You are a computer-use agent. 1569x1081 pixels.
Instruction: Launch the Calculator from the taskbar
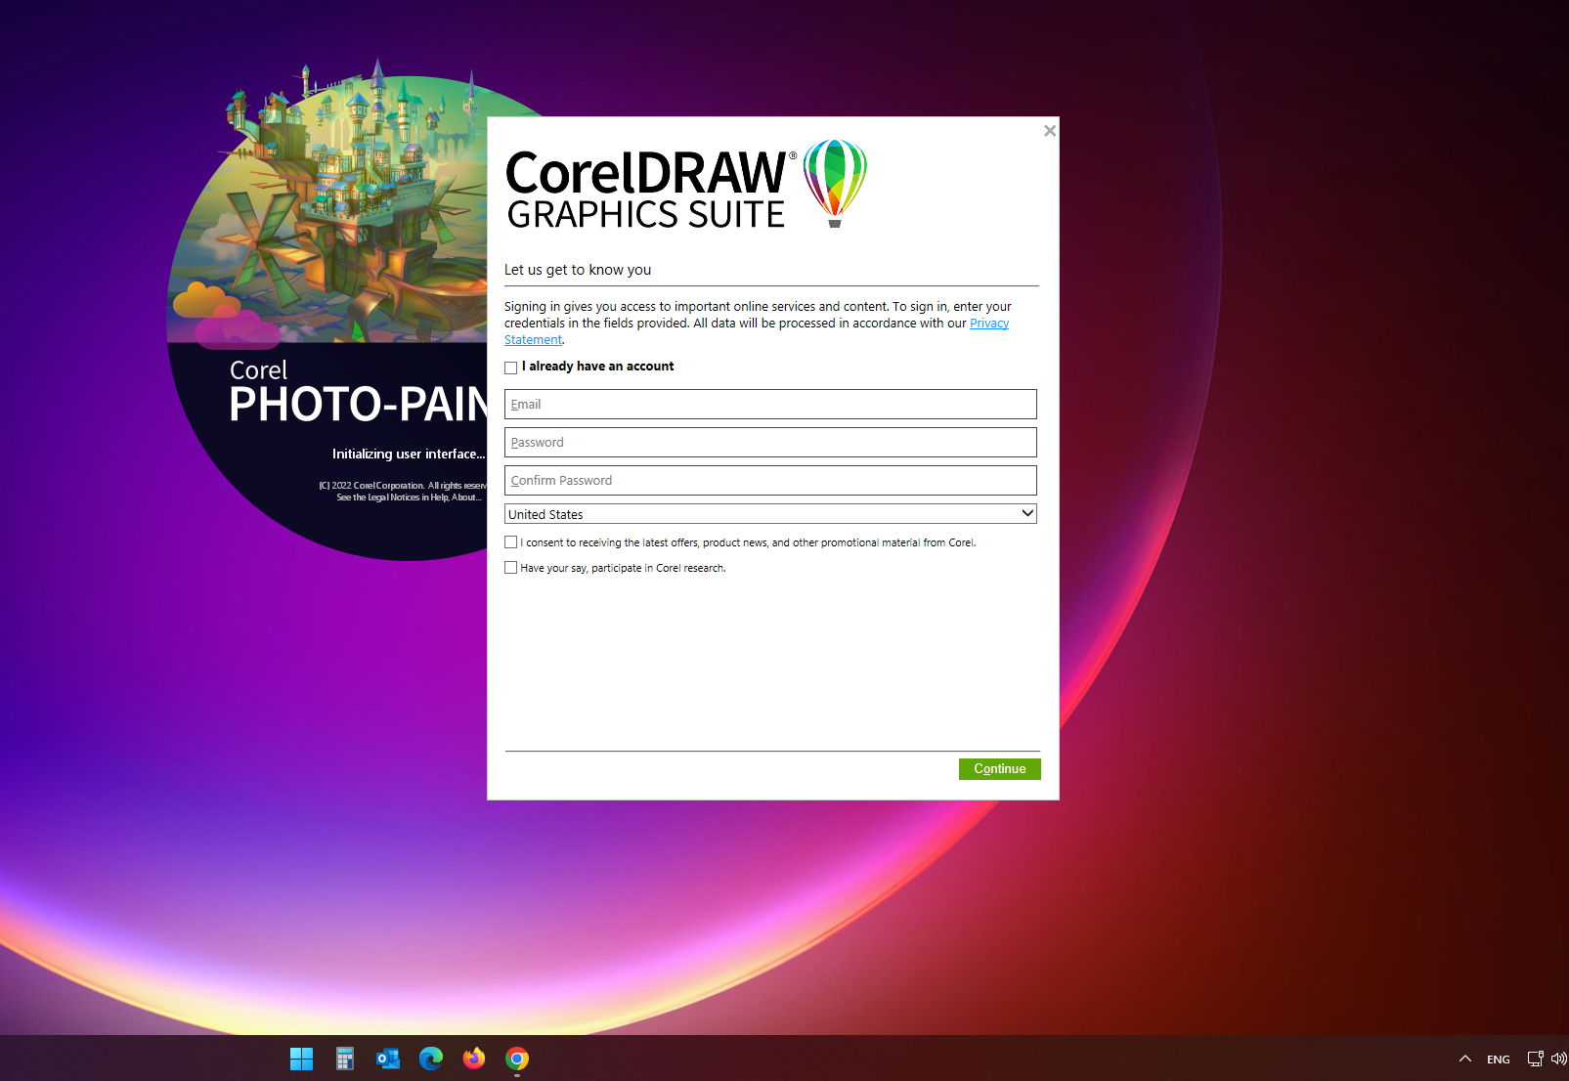[344, 1059]
